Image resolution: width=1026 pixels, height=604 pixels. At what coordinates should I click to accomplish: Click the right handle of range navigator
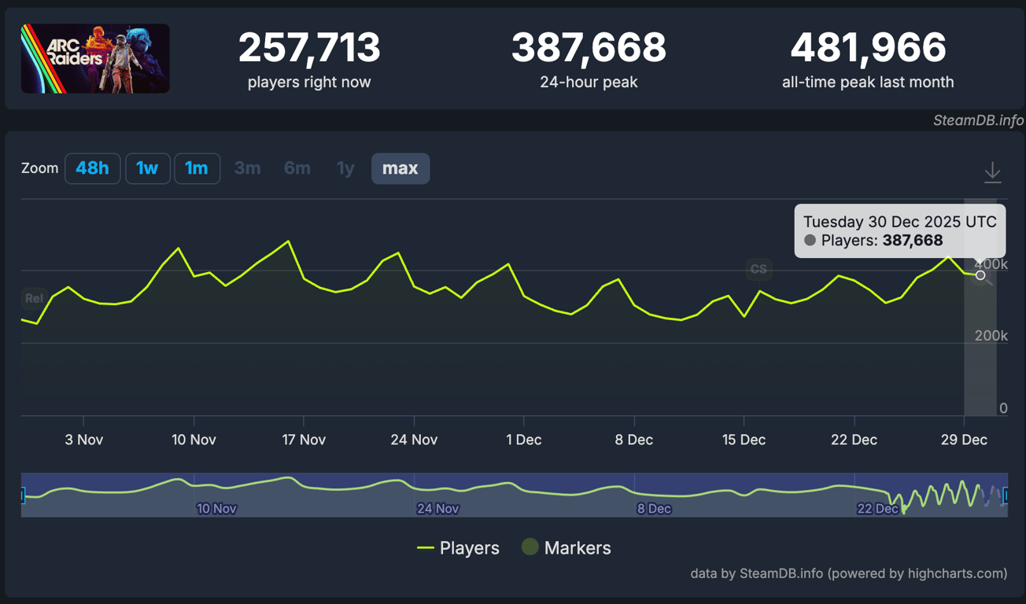[1006, 495]
